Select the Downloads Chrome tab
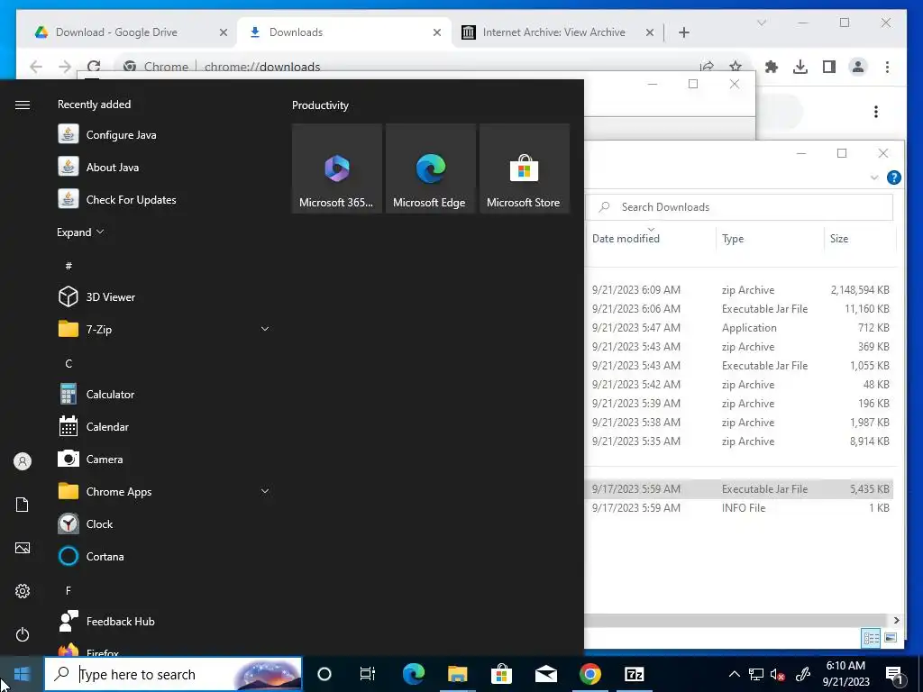Image resolution: width=923 pixels, height=692 pixels. (344, 32)
